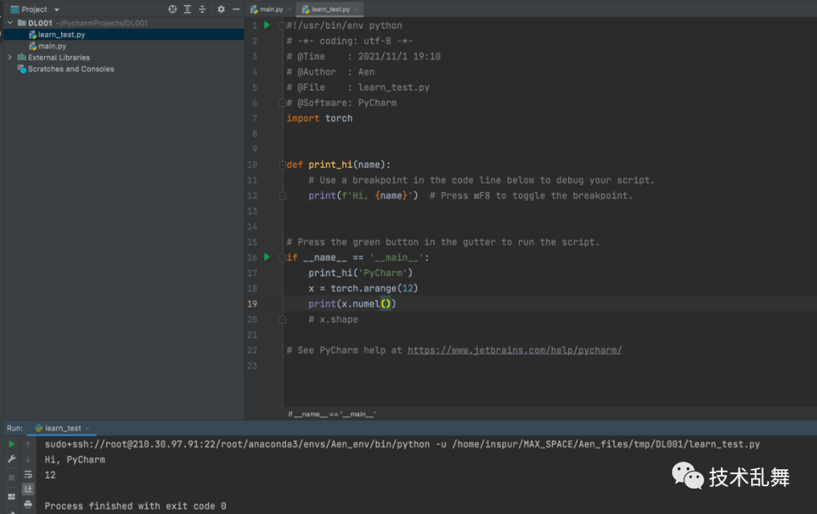Select main.py in the project tree
The image size is (817, 514).
pyautogui.click(x=123, y=46)
